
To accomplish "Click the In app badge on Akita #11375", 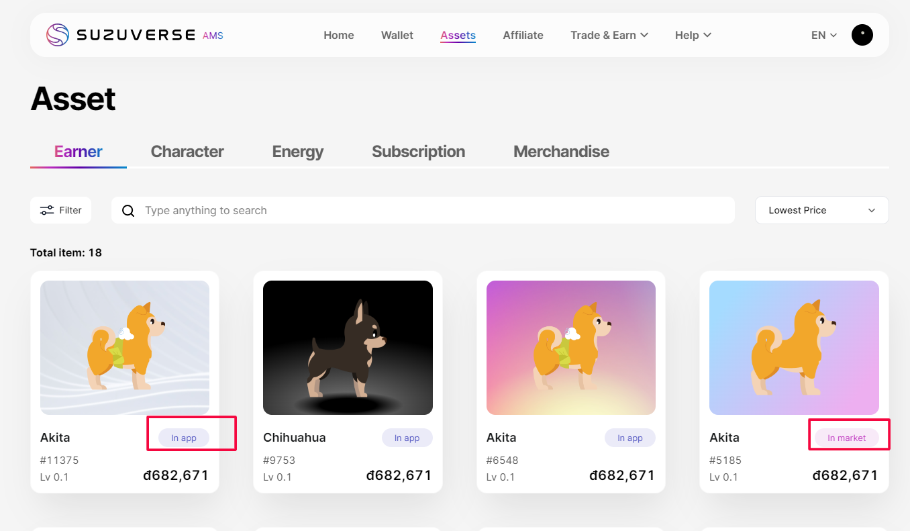I will click(183, 437).
